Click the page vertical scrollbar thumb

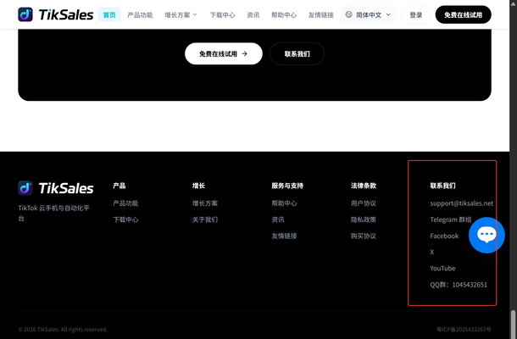pos(513,324)
